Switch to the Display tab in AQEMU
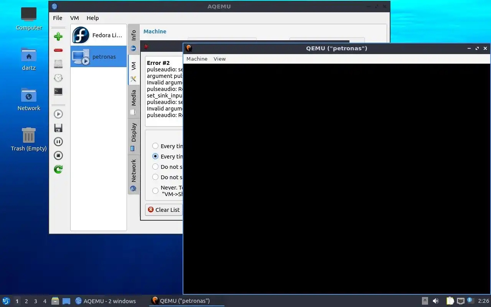 point(133,137)
